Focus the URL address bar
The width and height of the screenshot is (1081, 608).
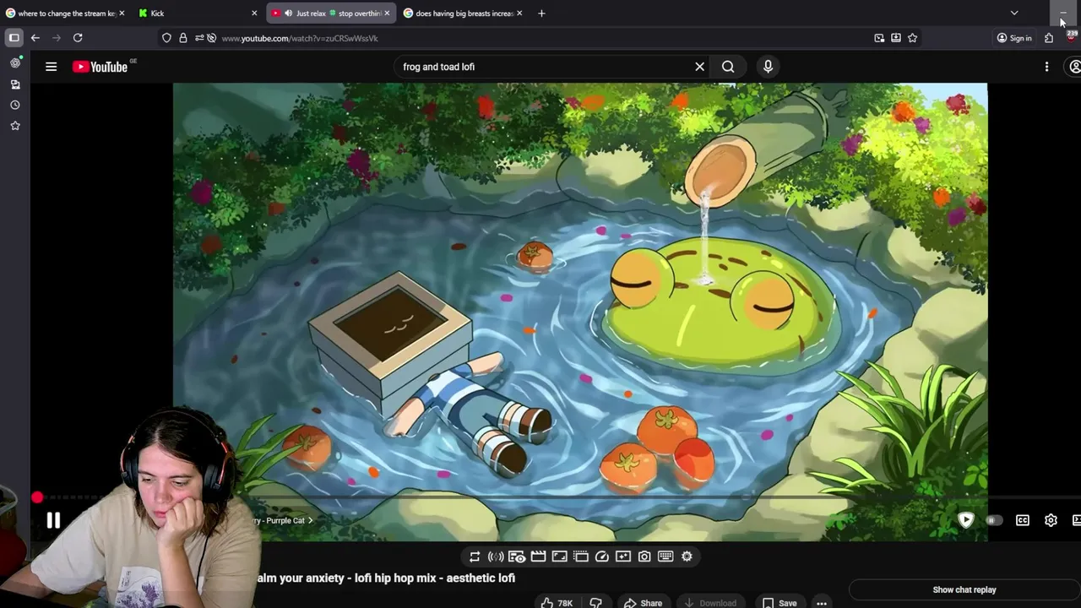click(540, 38)
